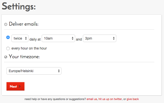Image resolution: width=164 pixels, height=103 pixels.
Task: Open the 'hit us up on twitter' link
Action: tap(110, 99)
